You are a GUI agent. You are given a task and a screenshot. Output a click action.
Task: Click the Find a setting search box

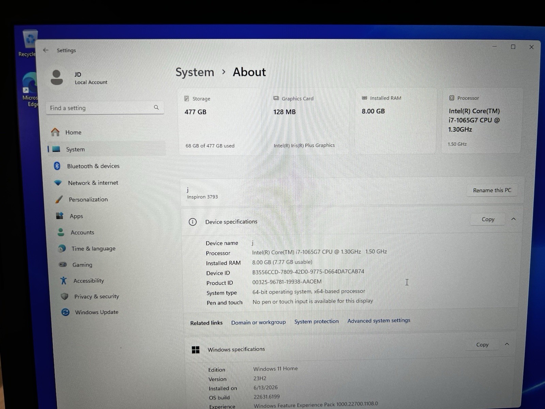[x=105, y=108]
